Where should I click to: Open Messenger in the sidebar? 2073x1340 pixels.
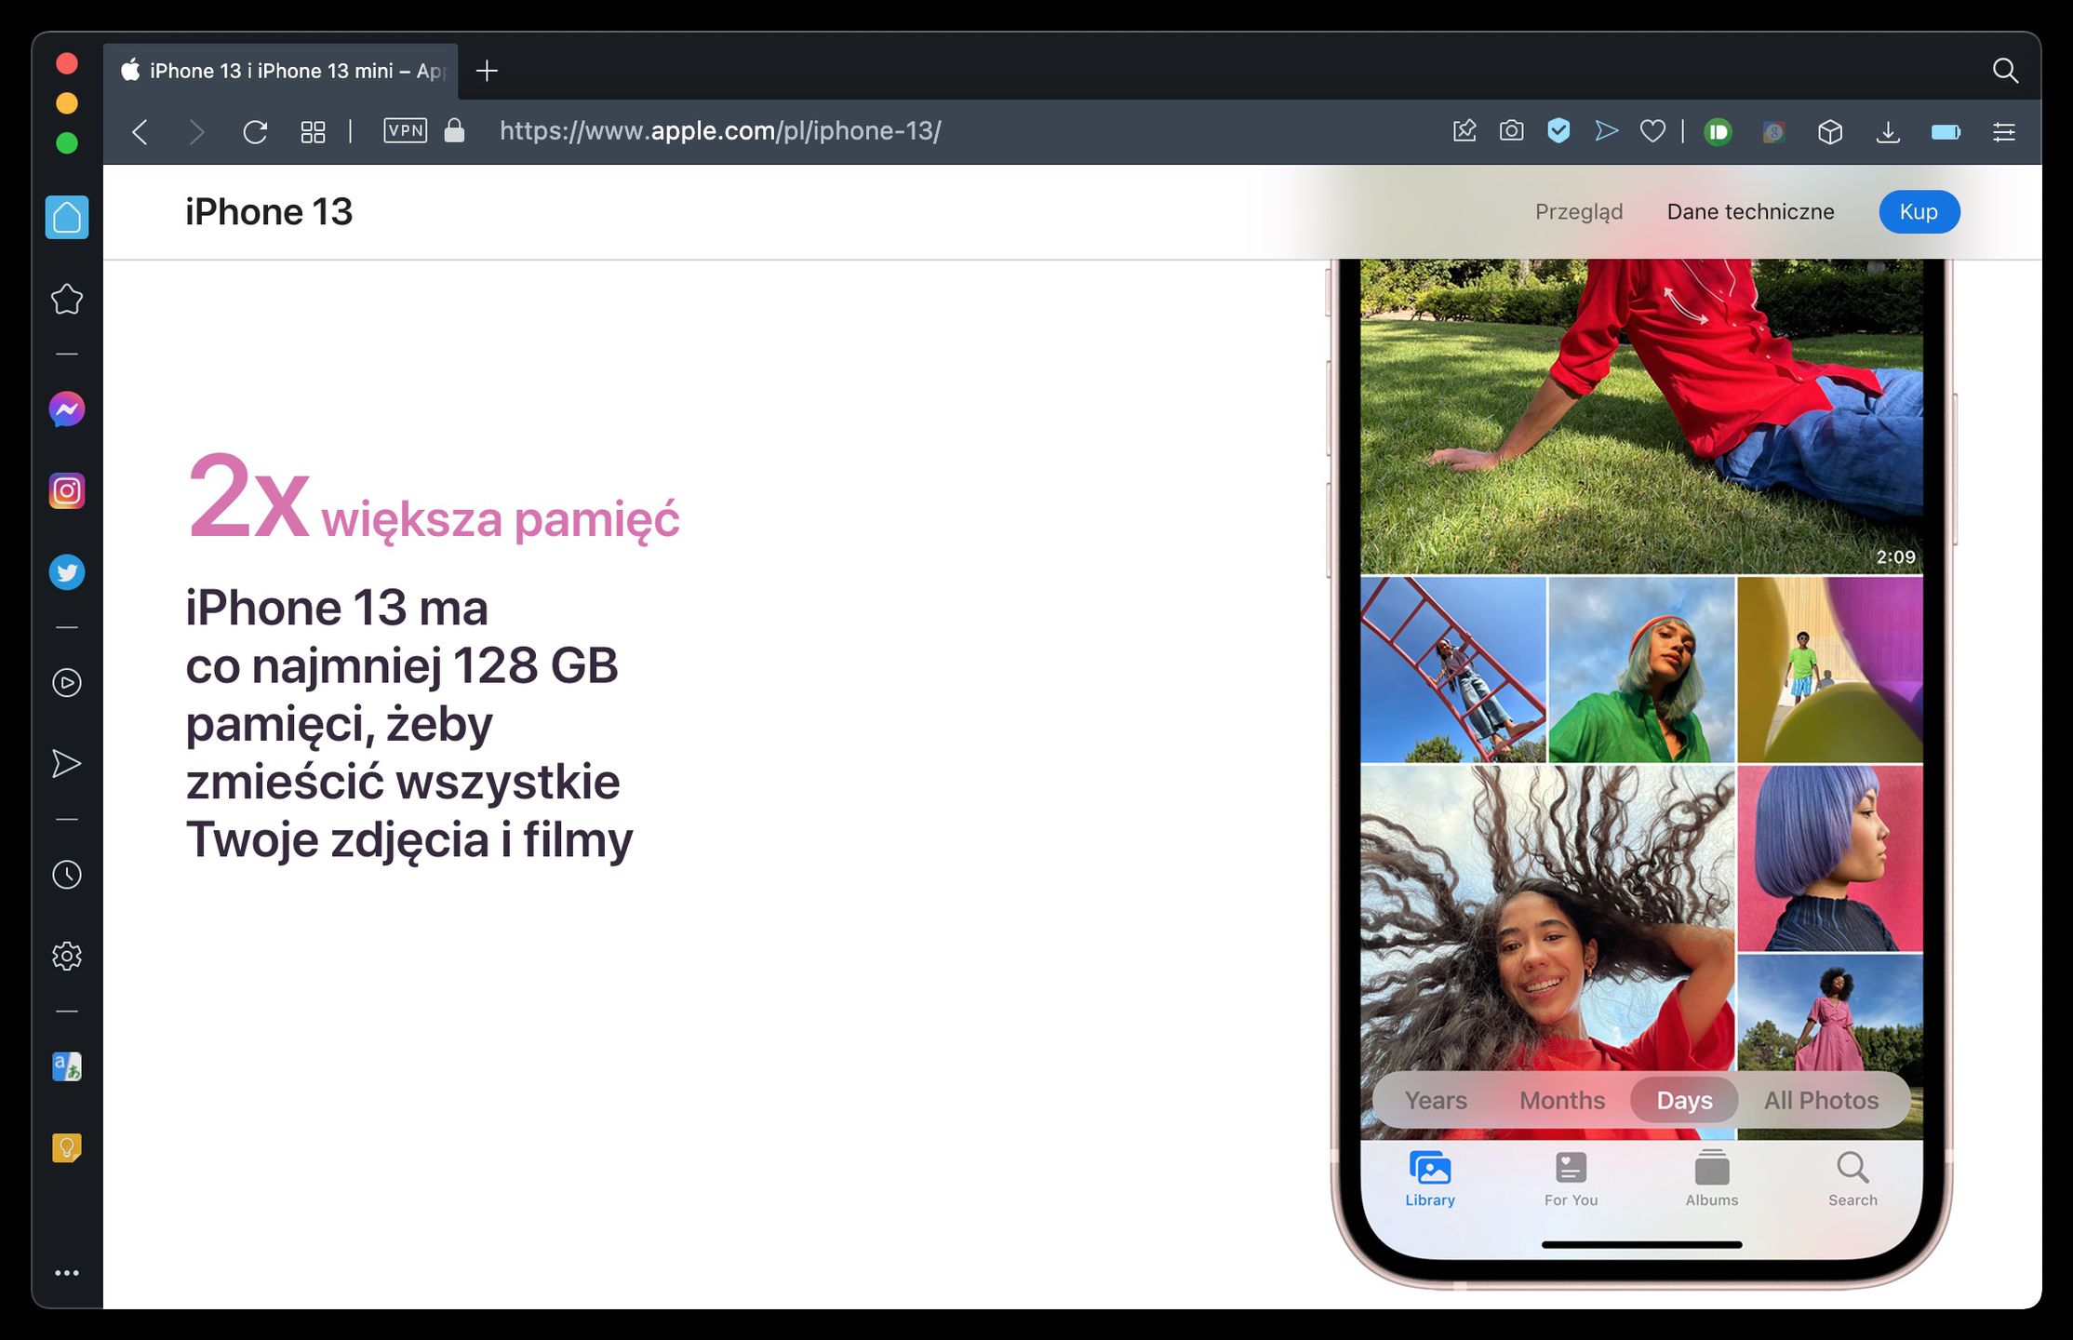coord(67,409)
